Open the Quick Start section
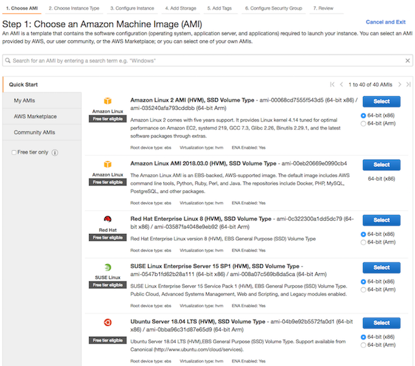 (24, 84)
